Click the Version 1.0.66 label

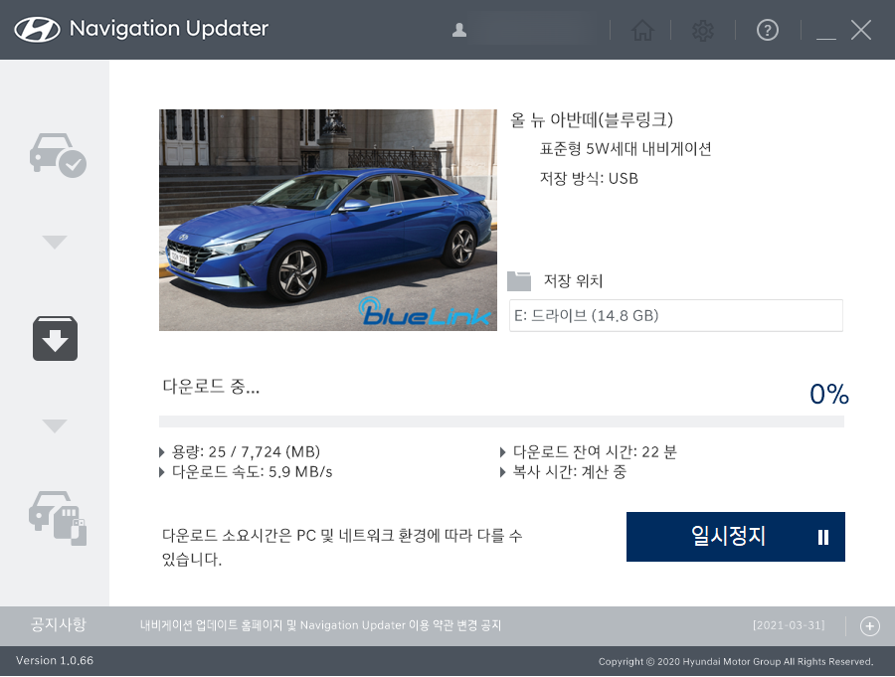[55, 660]
